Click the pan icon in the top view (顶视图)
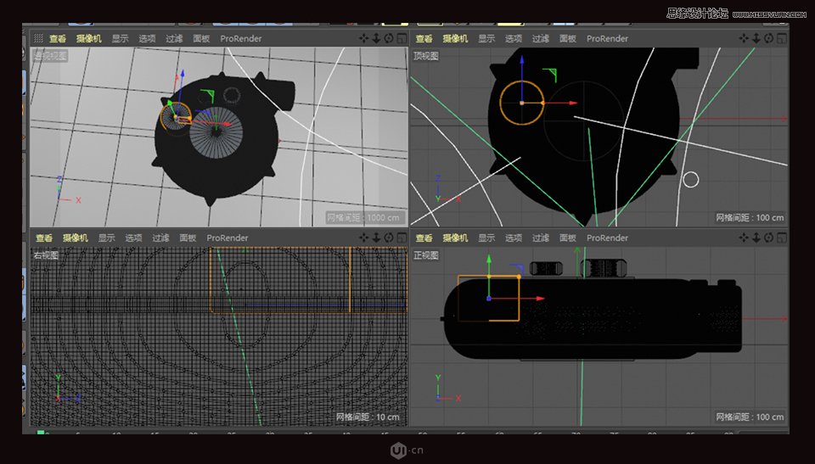 tap(745, 38)
